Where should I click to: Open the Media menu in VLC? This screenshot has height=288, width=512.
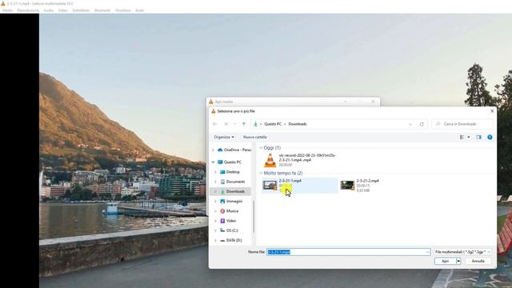[7, 10]
